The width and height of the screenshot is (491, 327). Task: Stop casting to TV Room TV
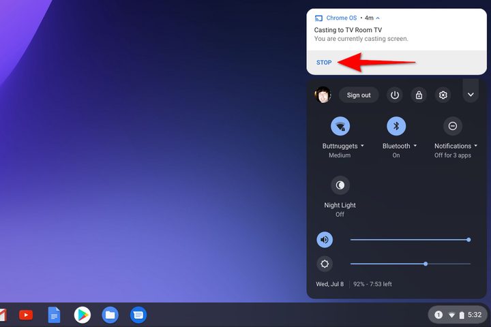pos(324,62)
